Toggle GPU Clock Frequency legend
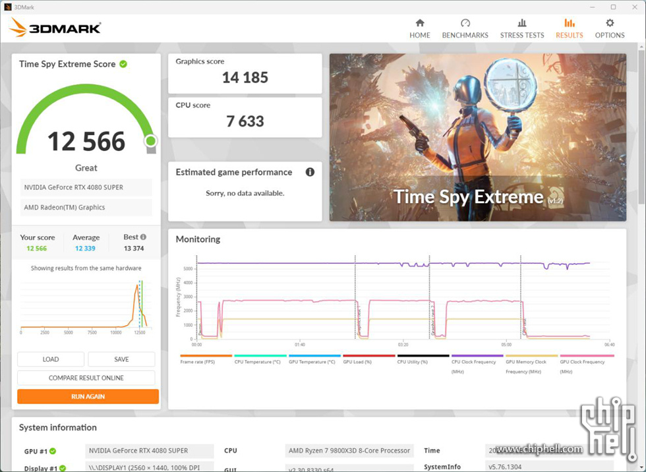The width and height of the screenshot is (646, 472). pos(587,364)
